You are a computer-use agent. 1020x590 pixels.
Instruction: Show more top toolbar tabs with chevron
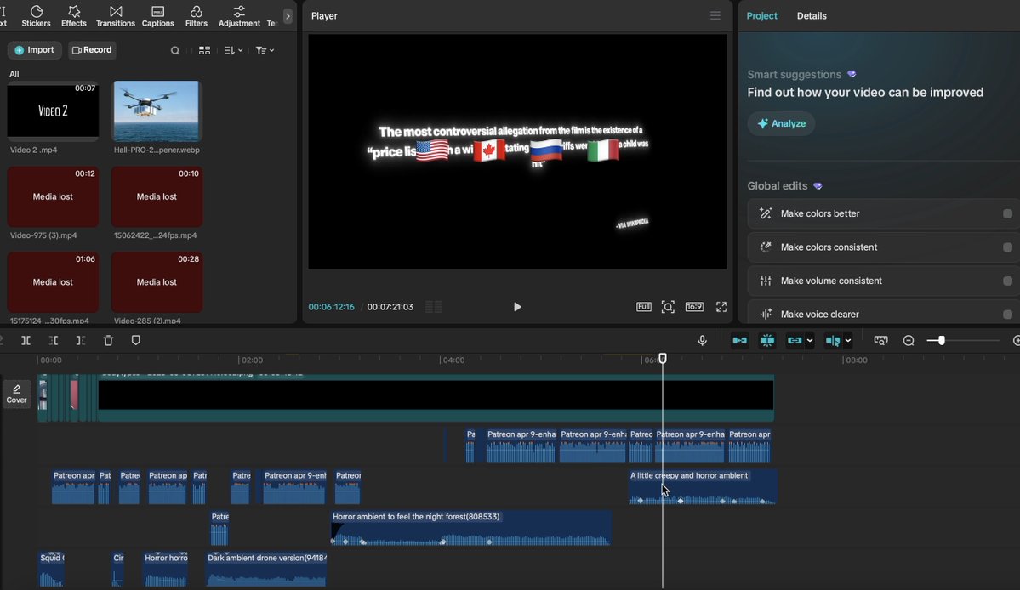pos(288,16)
